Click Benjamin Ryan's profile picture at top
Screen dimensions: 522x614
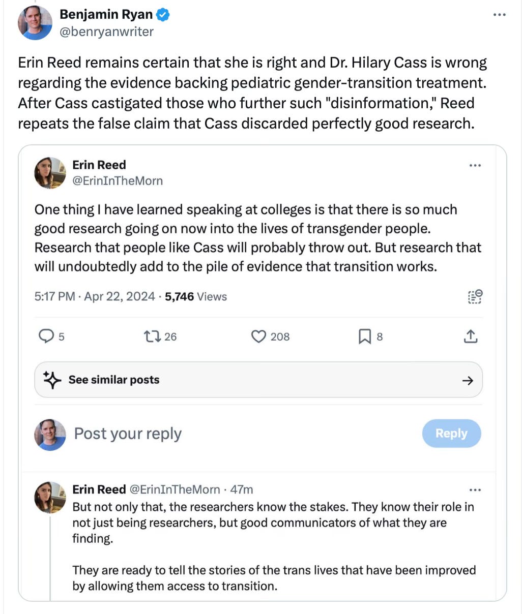coord(35,23)
